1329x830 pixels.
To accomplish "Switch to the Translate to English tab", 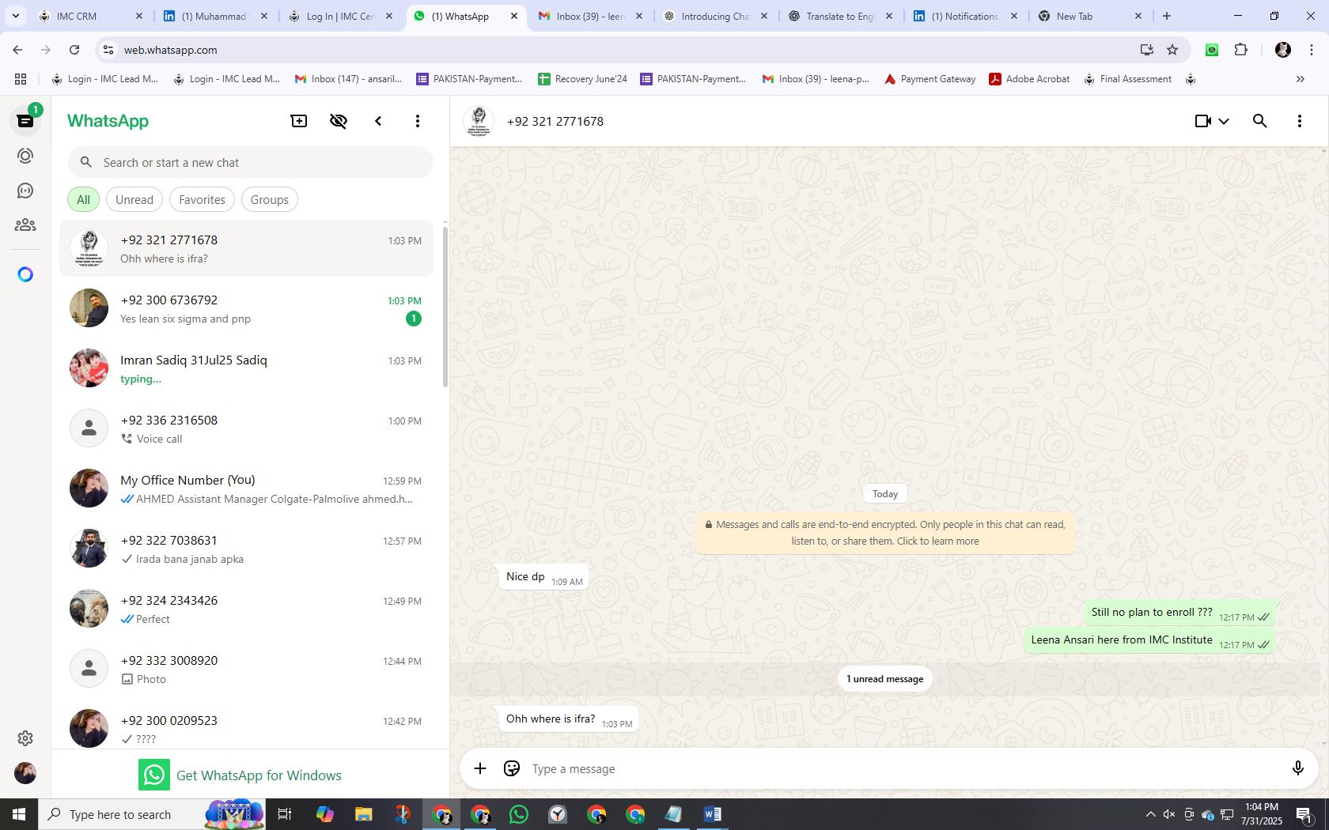I will click(x=840, y=16).
